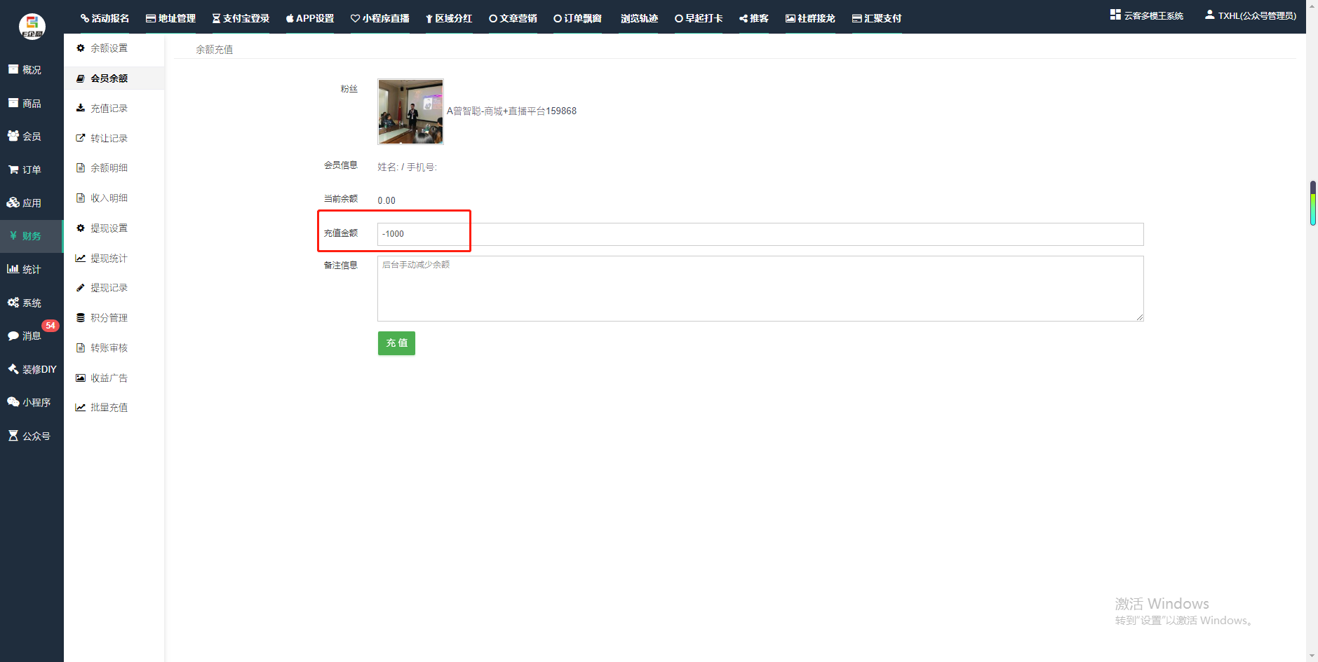Open the TXHL admin user menu
Screen dimensions: 1318x662
[1250, 15]
